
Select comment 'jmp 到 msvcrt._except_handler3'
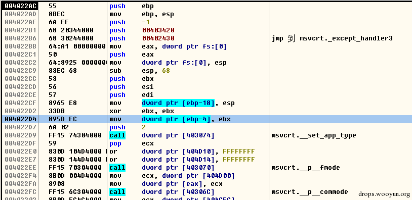[x=332, y=38]
